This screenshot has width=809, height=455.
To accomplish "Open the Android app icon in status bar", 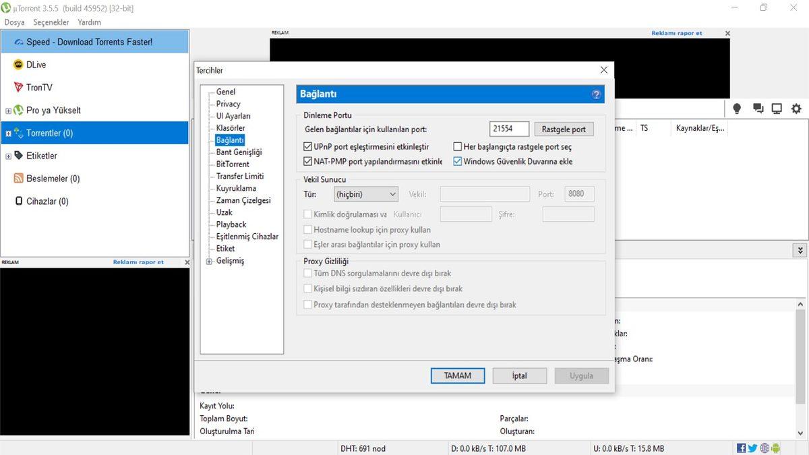I will pos(777,447).
